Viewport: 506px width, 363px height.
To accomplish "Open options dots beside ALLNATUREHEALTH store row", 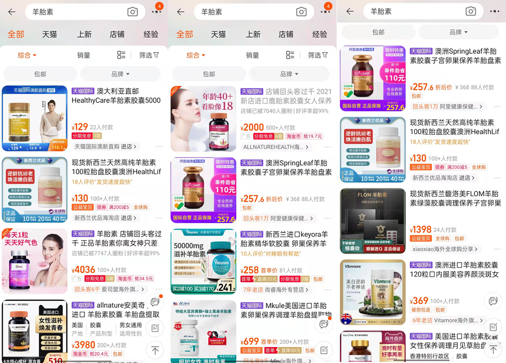I will [328, 147].
